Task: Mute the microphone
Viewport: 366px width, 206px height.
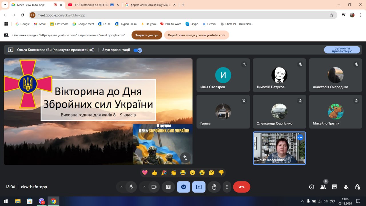Action: 131,187
